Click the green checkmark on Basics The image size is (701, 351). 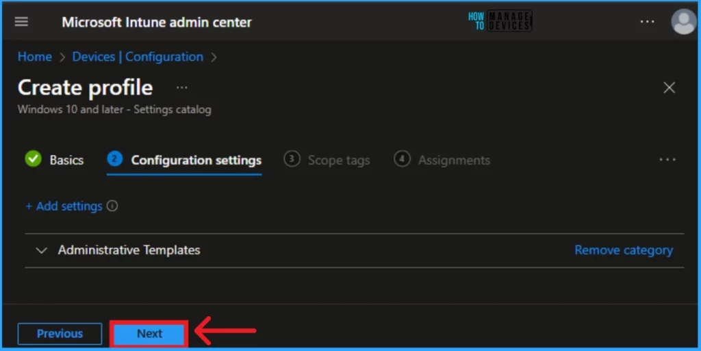pyautogui.click(x=33, y=159)
